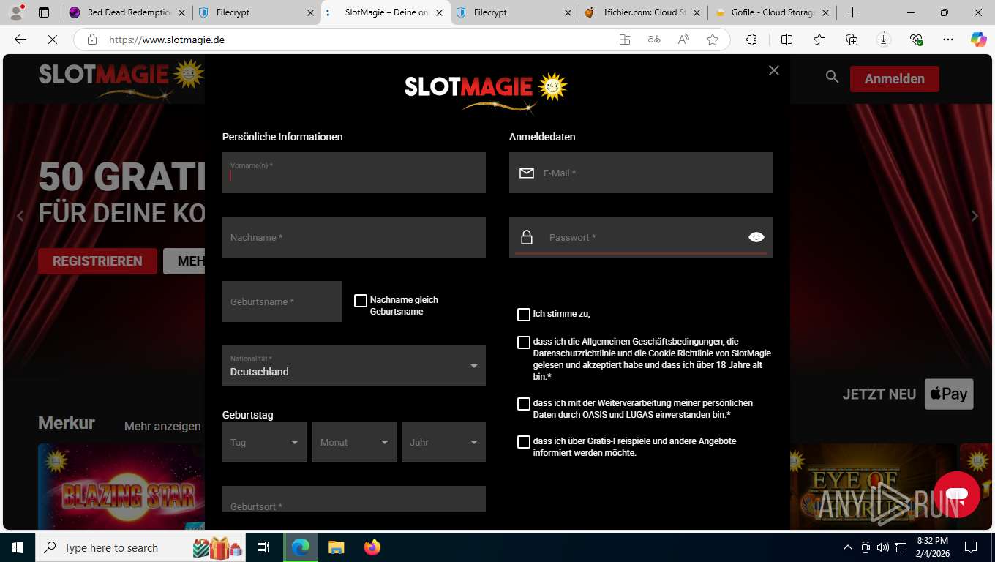Open notification center on taskbar
The height and width of the screenshot is (562, 995).
coord(971,547)
